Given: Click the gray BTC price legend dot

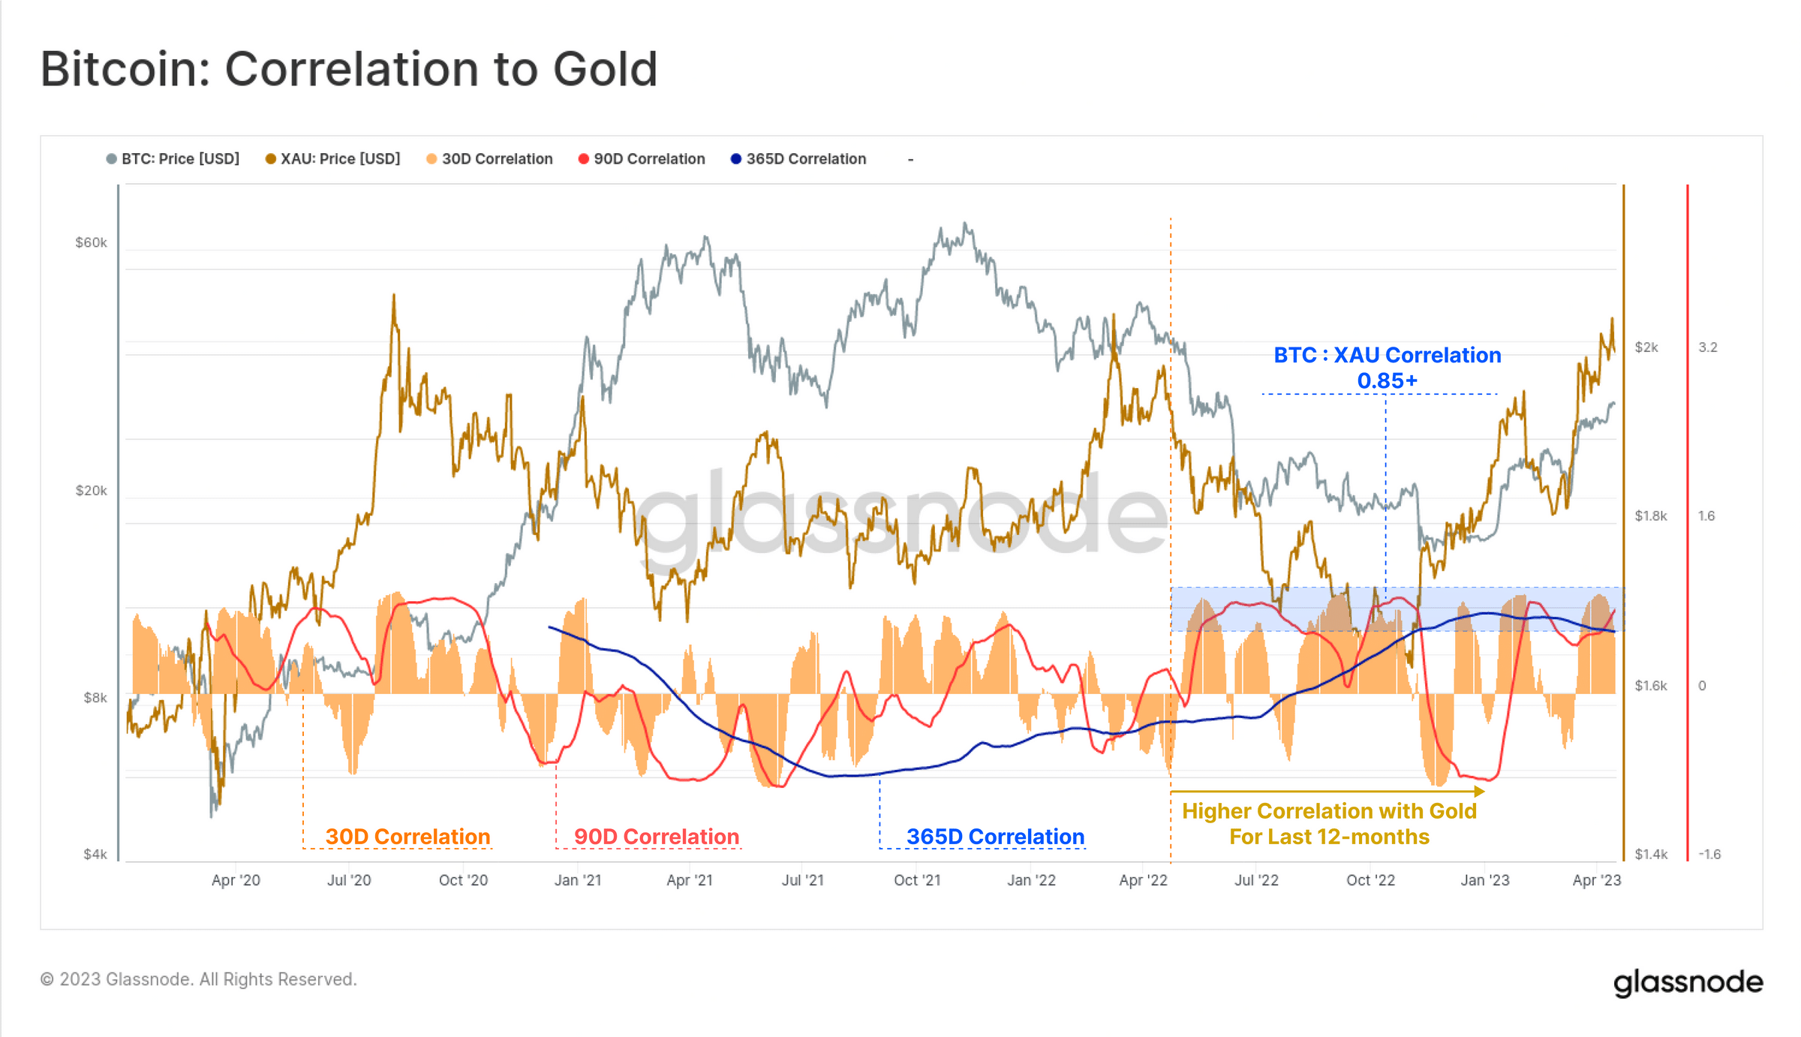Looking at the screenshot, I should tap(112, 159).
